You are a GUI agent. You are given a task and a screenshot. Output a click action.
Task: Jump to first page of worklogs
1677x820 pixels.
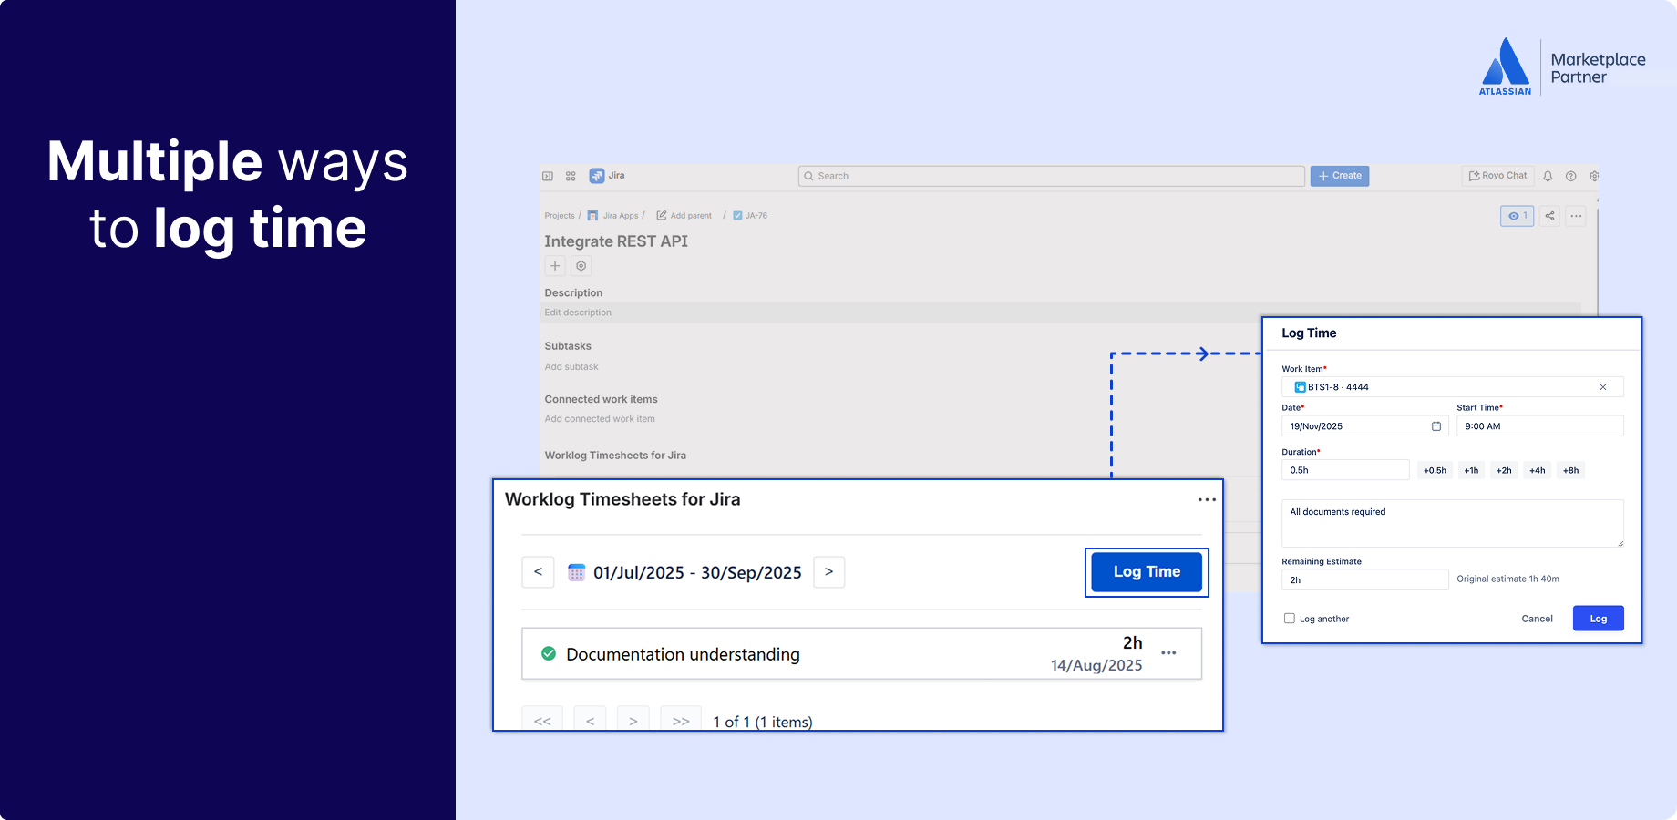click(542, 720)
